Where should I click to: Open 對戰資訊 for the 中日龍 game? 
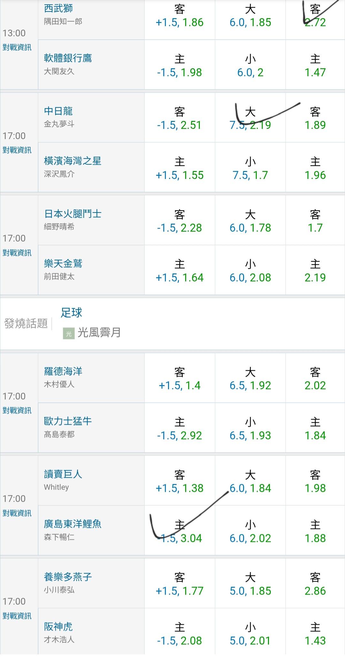[17, 150]
